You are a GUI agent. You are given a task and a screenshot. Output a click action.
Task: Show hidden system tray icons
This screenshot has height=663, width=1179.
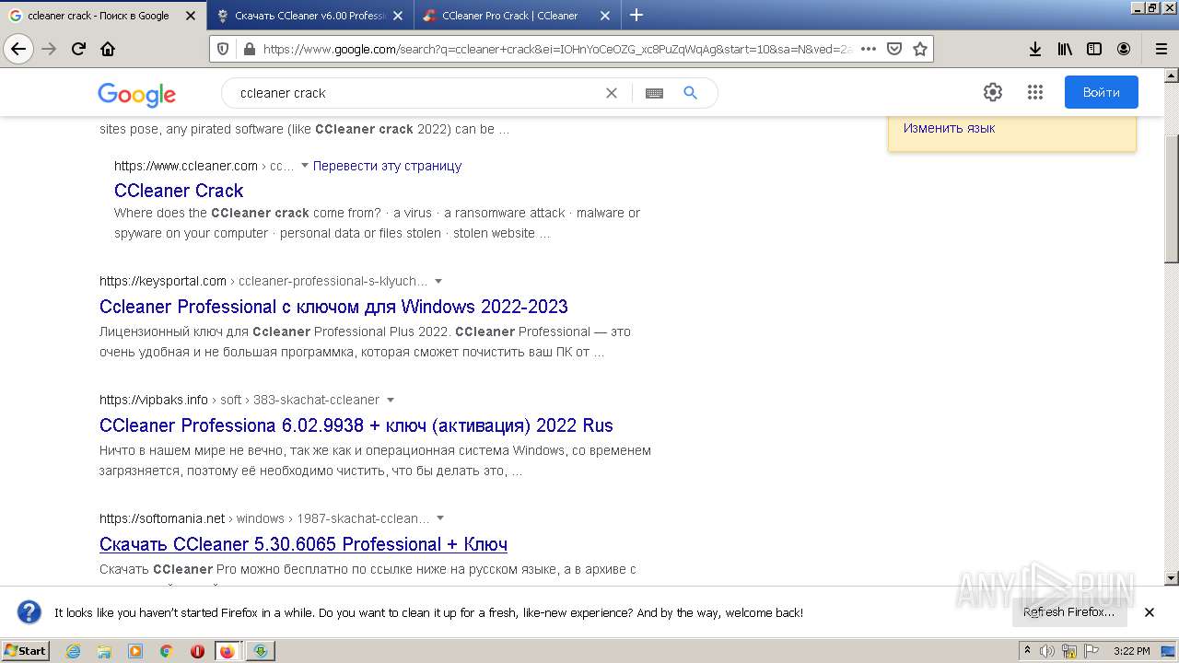(x=1028, y=651)
